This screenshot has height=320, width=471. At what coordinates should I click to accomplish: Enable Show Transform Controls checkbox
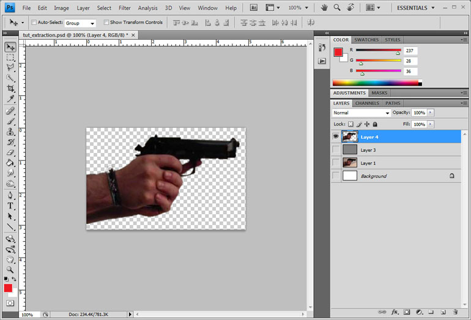click(x=106, y=22)
